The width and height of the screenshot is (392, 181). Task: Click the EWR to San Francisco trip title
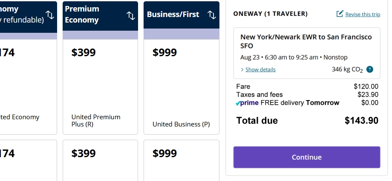coord(306,41)
